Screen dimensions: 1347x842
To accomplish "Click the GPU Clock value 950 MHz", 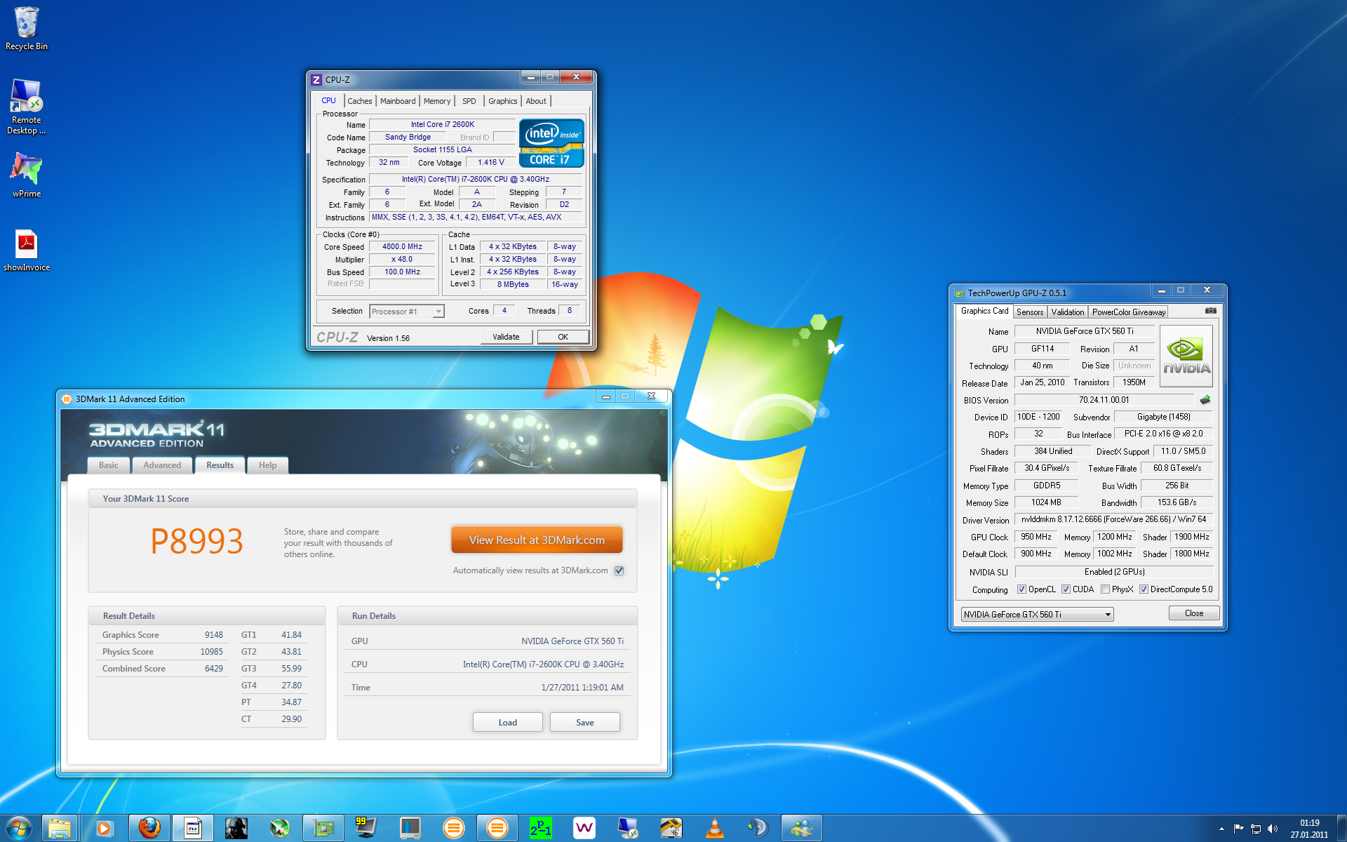I will 1036,537.
